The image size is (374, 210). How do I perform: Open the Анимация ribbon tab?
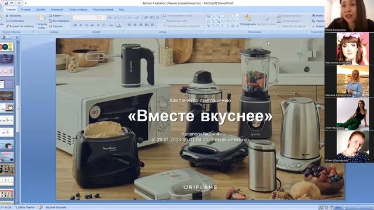[57, 9]
